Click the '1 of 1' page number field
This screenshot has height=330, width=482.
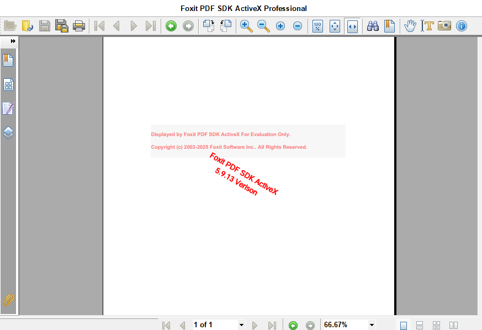coord(215,325)
